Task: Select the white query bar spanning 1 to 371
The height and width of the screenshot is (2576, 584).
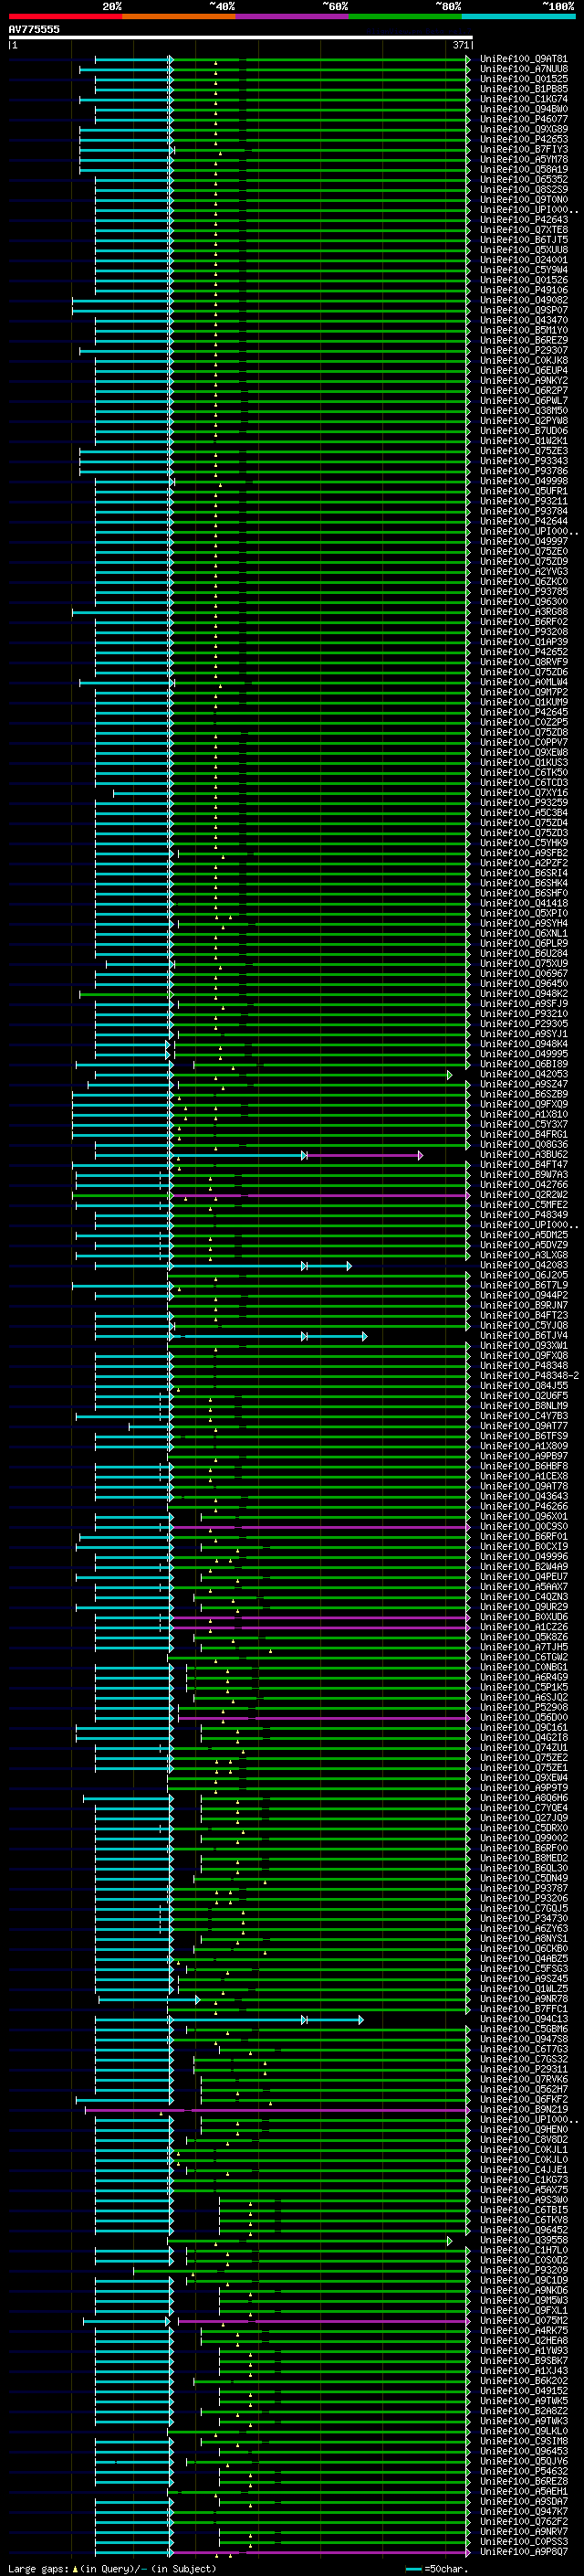Action: point(241,37)
